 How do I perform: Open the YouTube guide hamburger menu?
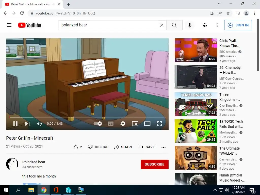9,25
